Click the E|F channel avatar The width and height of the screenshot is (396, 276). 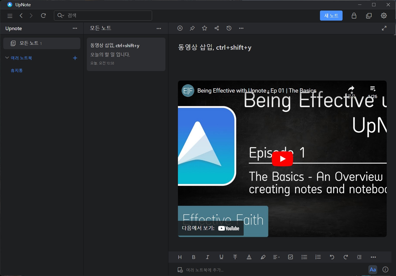click(188, 91)
